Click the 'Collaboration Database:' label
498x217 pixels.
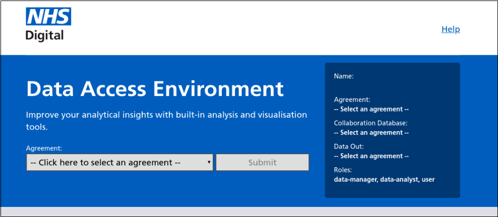coord(370,123)
